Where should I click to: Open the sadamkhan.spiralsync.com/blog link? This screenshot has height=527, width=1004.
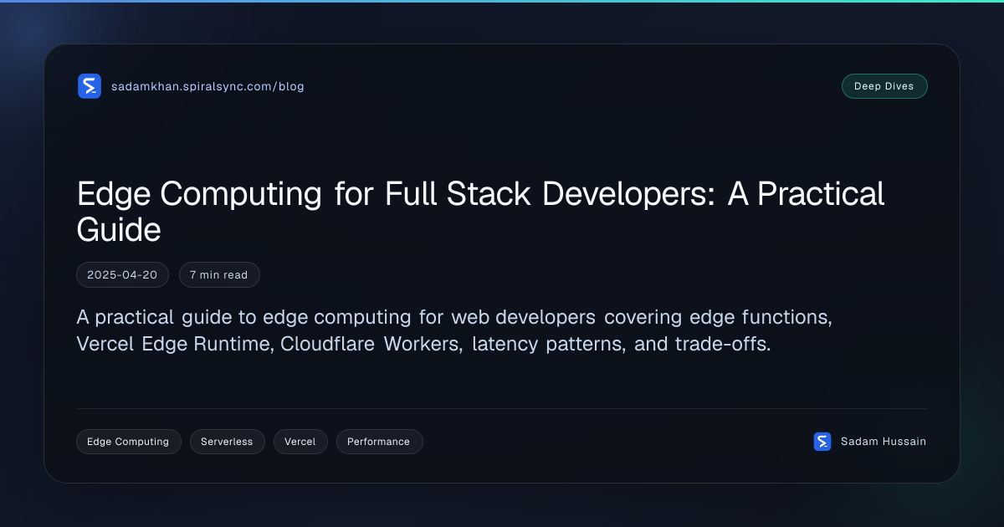(207, 86)
